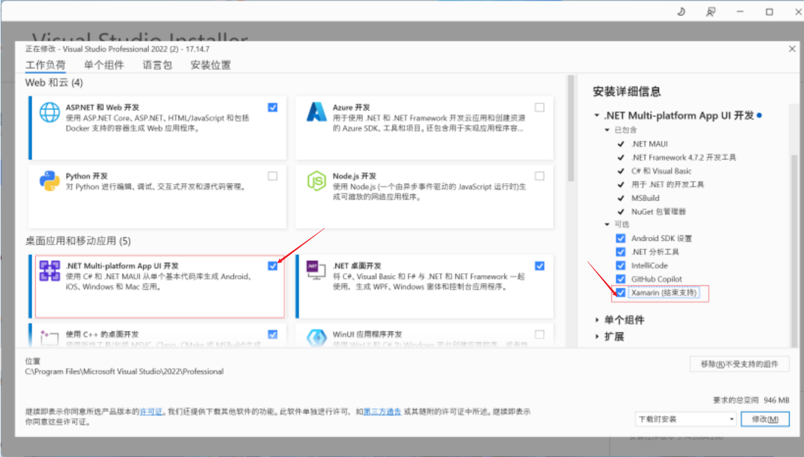Viewport: 804px width, 457px height.
Task: Click the install location path text
Action: point(124,371)
